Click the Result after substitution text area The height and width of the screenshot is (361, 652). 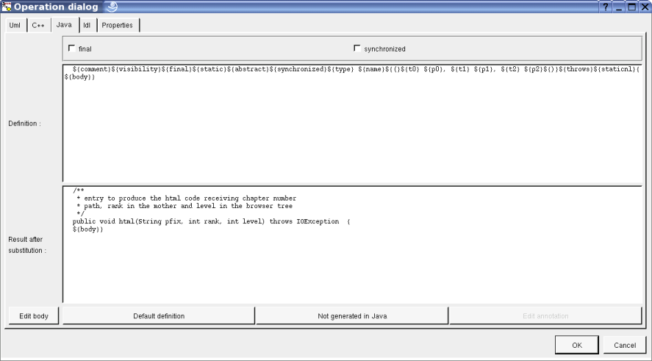(352, 245)
